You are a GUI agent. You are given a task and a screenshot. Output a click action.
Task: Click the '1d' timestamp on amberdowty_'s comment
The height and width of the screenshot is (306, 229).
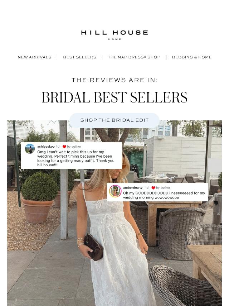click(147, 187)
